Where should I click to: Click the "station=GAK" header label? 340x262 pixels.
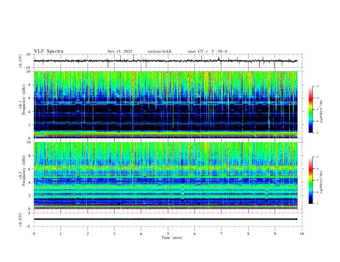point(159,51)
